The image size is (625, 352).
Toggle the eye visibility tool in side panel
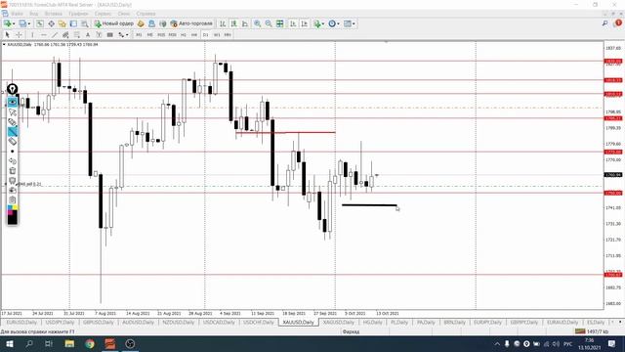13,102
